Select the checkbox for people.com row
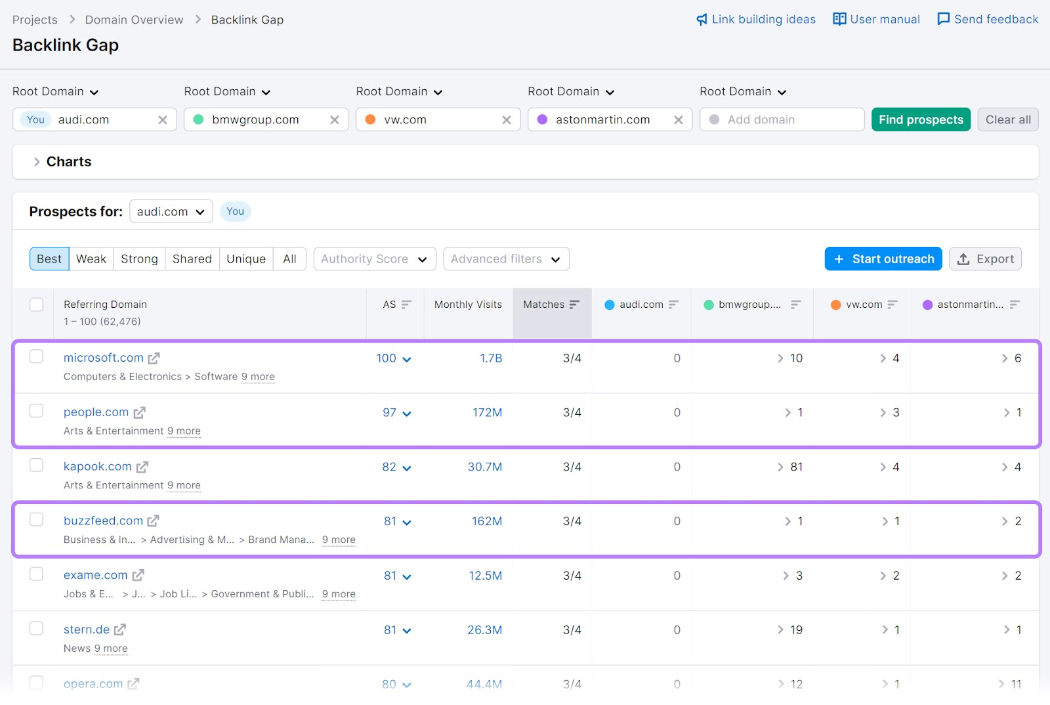 (x=36, y=410)
